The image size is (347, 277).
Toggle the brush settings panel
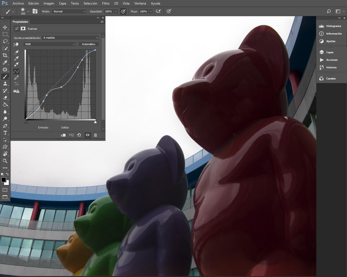click(x=35, y=11)
